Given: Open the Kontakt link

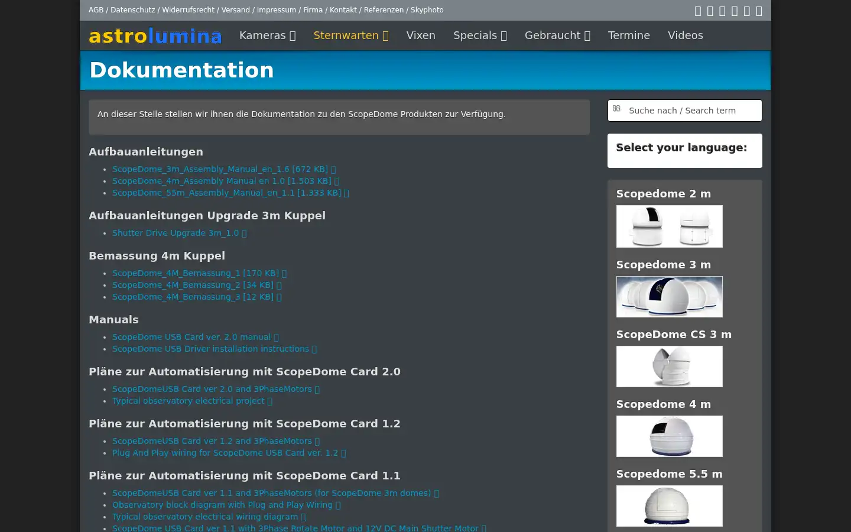Looking at the screenshot, I should [343, 10].
